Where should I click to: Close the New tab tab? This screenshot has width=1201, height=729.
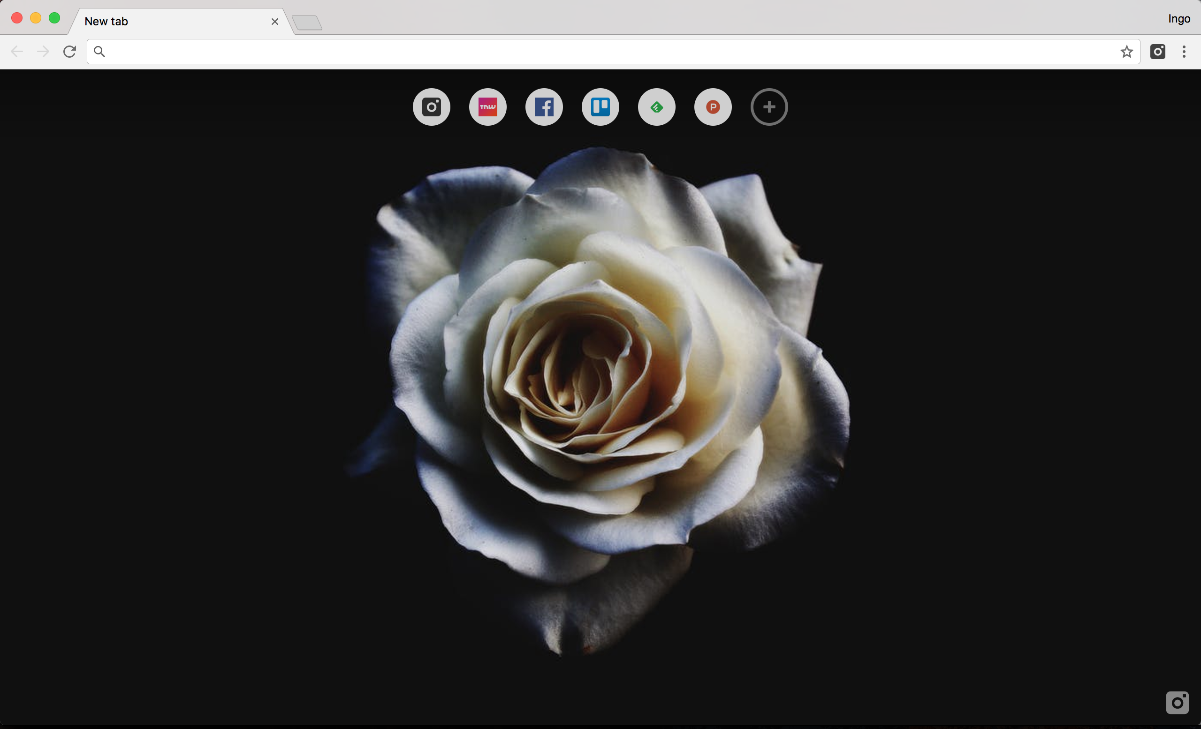point(275,22)
